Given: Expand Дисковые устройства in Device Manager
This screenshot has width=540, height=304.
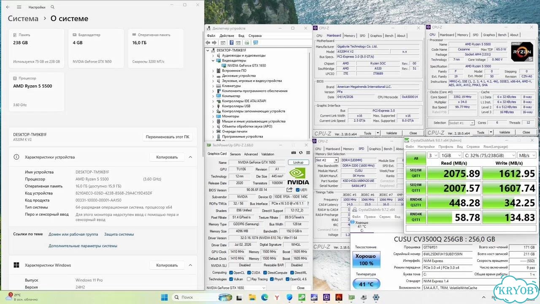Looking at the screenshot, I should pos(213,76).
